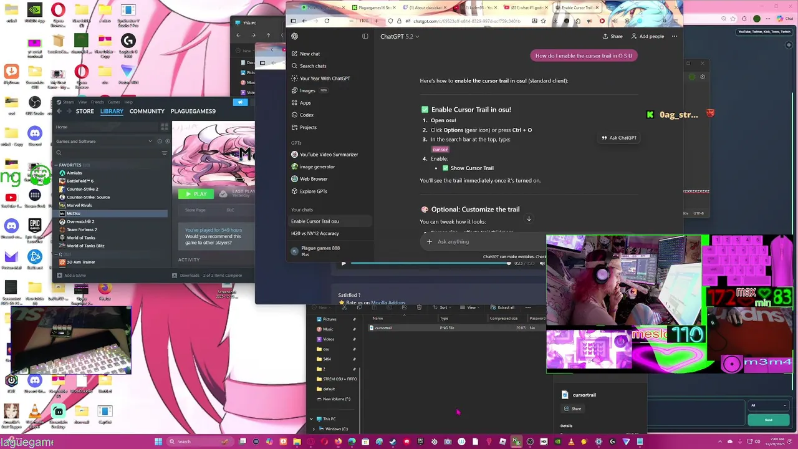This screenshot has height=449, width=798.
Task: Open Steam Downloads status at bottom
Action: pyautogui.click(x=207, y=275)
